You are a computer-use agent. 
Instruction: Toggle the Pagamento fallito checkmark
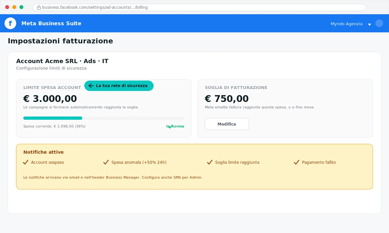[x=296, y=162]
